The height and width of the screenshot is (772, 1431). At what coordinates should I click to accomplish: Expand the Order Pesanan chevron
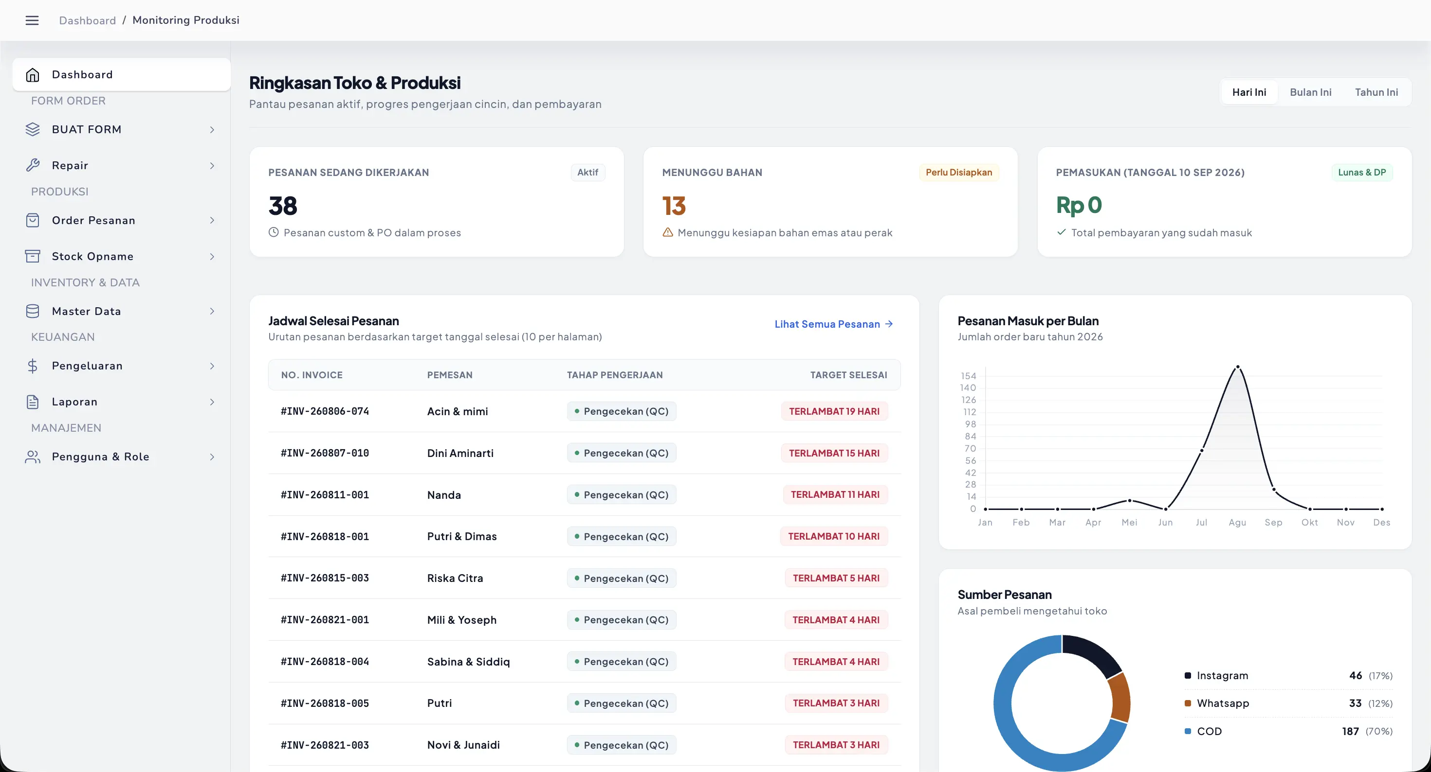(x=212, y=220)
